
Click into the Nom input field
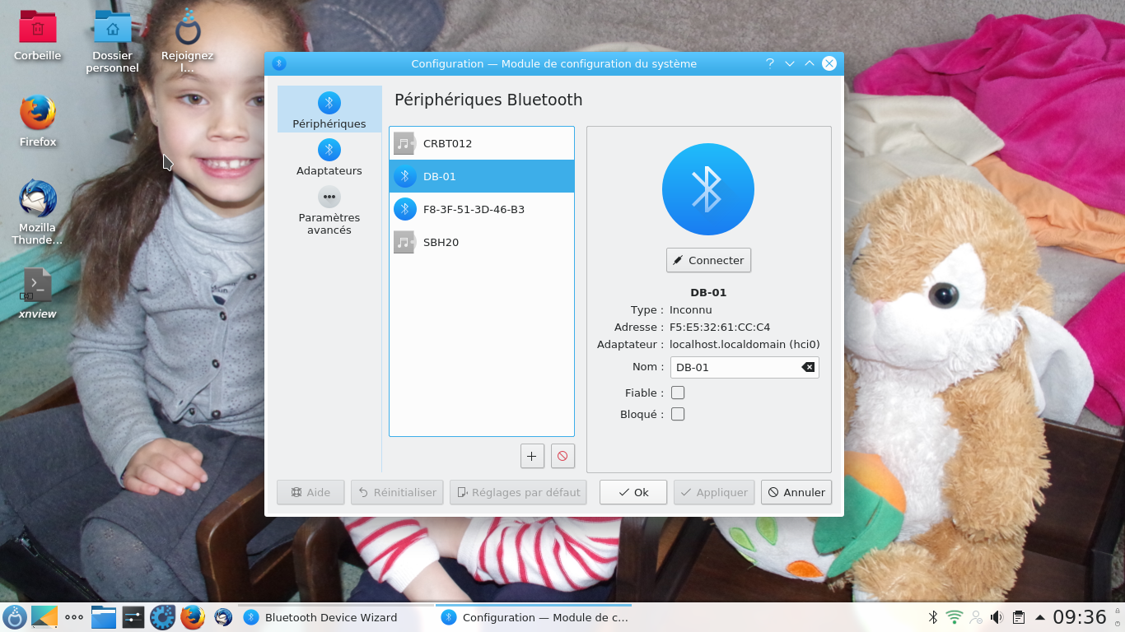[735, 367]
